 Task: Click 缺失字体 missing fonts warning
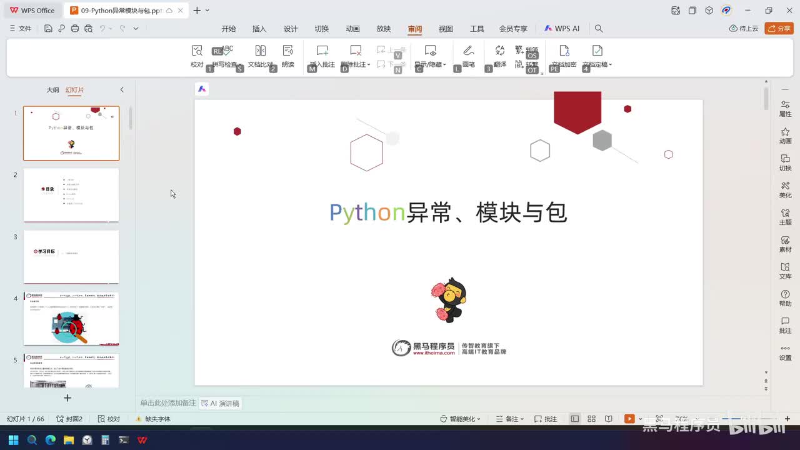tap(152, 419)
